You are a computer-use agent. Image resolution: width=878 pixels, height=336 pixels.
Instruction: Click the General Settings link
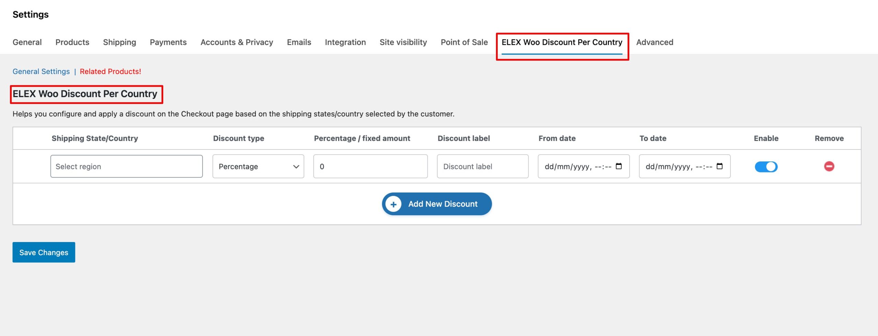41,71
